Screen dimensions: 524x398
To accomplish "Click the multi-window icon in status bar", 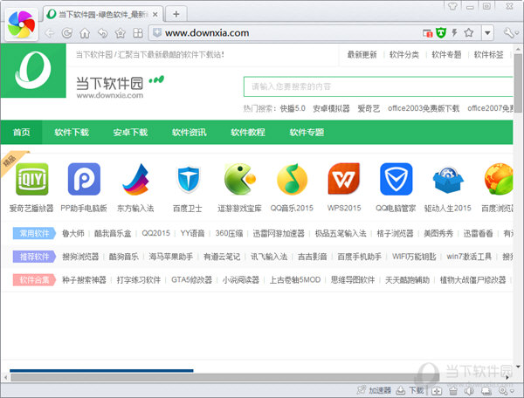I will (486, 390).
